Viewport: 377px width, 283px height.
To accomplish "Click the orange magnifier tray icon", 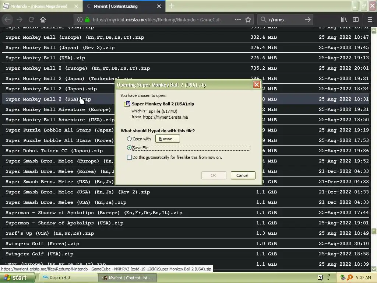I will point(350,277).
